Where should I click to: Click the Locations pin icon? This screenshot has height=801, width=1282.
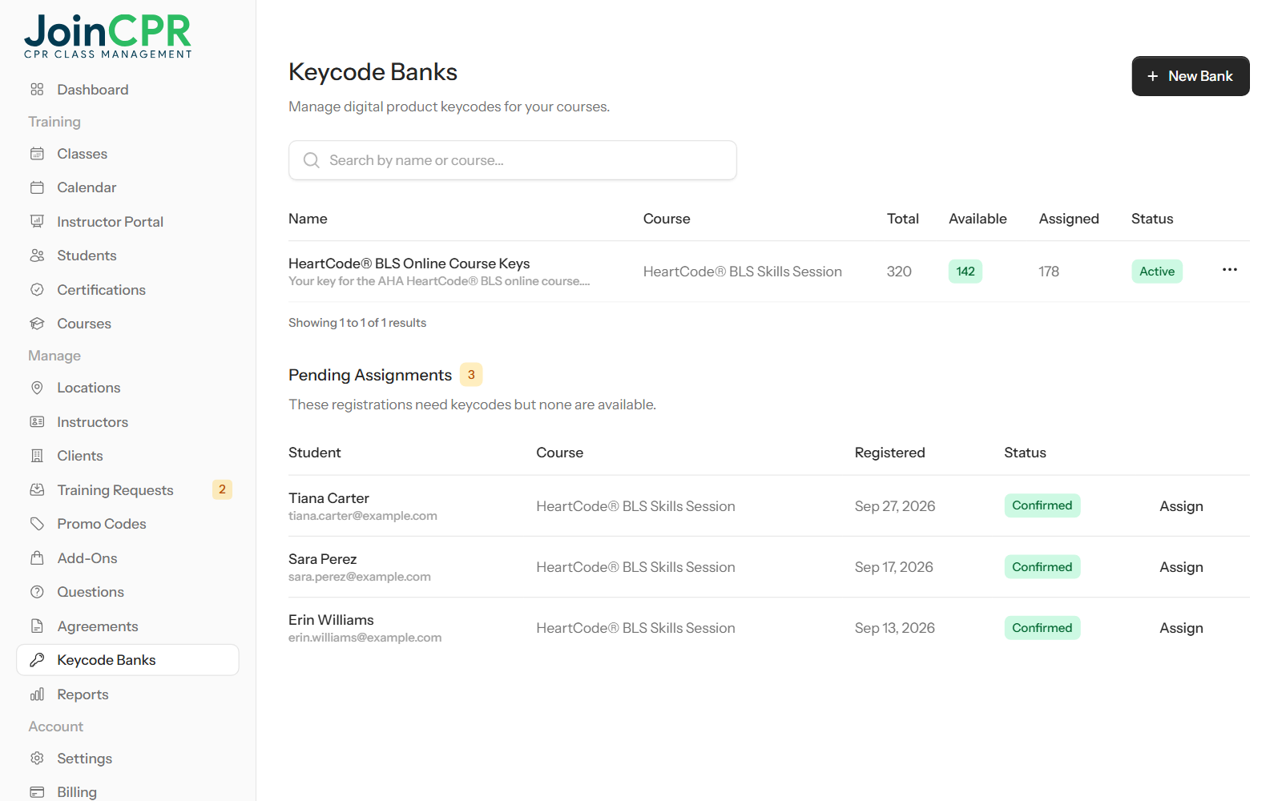coord(37,388)
